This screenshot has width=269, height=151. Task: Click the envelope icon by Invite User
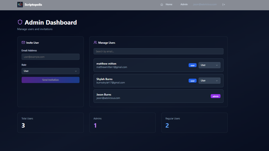click(x=23, y=42)
